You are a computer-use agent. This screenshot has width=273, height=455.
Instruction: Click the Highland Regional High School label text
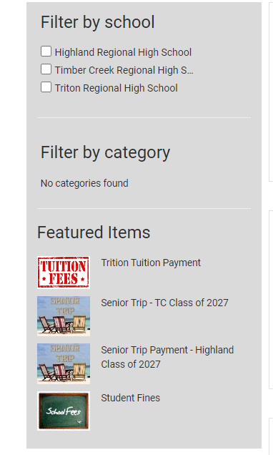coord(123,52)
